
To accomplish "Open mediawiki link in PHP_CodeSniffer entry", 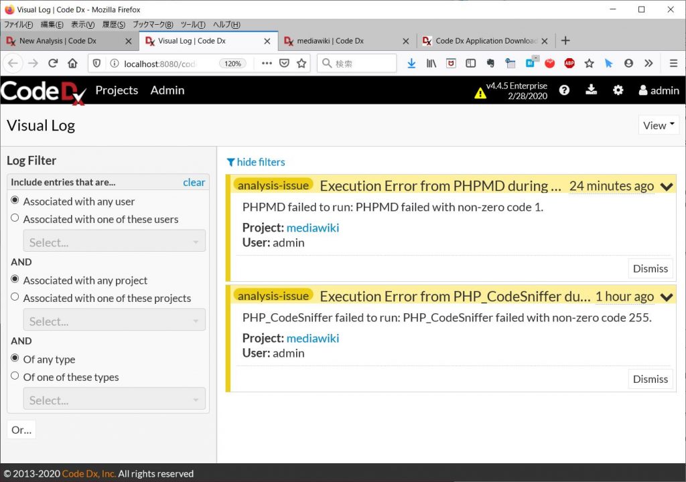I will point(313,339).
